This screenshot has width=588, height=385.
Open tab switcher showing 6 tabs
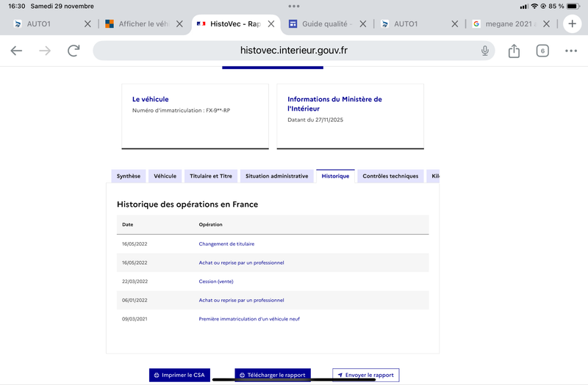tap(542, 51)
